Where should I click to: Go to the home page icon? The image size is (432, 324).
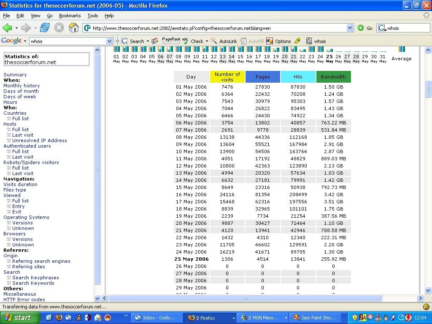pos(73,28)
